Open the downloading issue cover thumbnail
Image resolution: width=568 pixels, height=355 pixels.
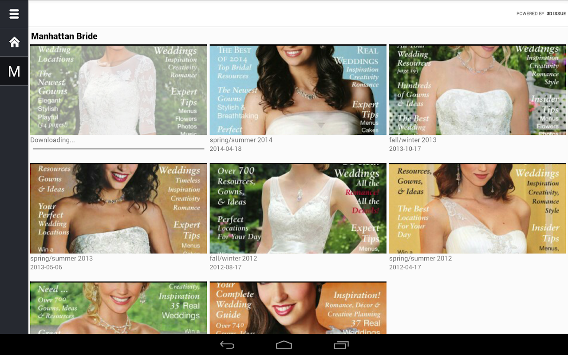pos(118,90)
